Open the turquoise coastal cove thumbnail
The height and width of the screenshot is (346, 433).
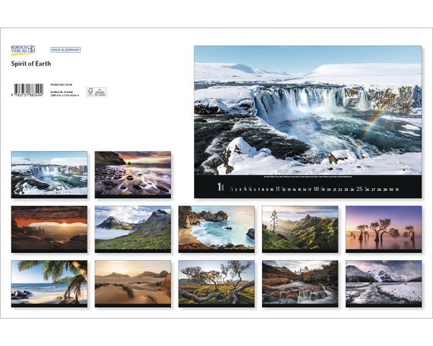pyautogui.click(x=216, y=229)
